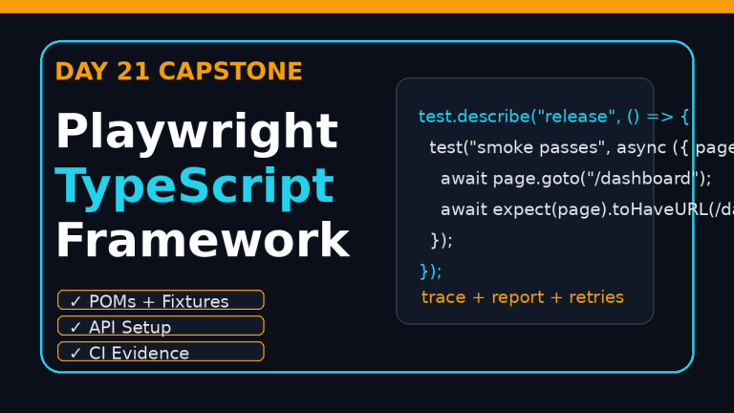The height and width of the screenshot is (413, 734).
Task: Click the 'await page.goto' code line
Action: click(x=575, y=179)
